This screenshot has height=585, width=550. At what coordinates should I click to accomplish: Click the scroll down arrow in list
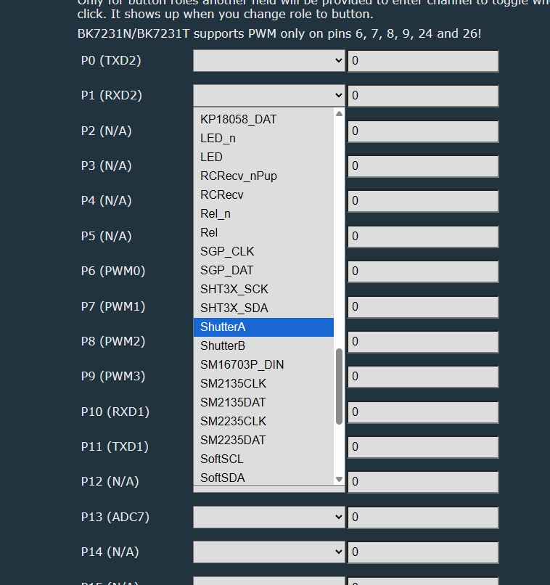pos(339,479)
